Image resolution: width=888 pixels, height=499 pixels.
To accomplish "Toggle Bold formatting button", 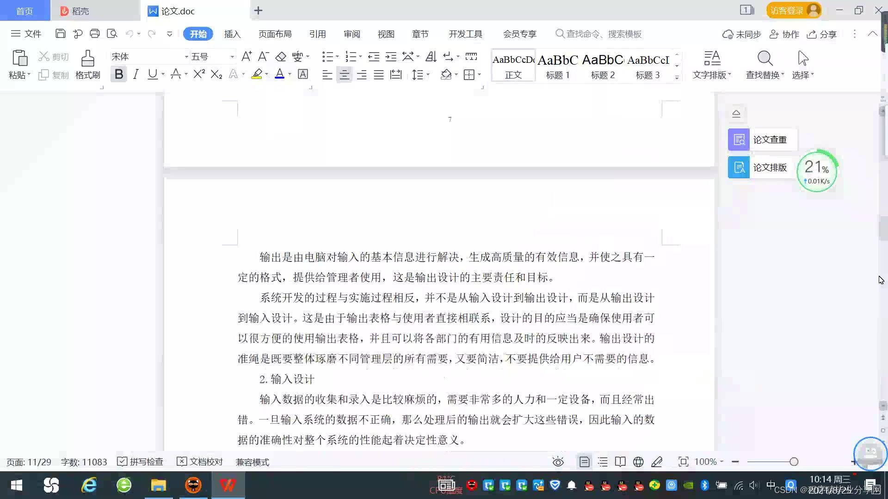I will 119,74.
